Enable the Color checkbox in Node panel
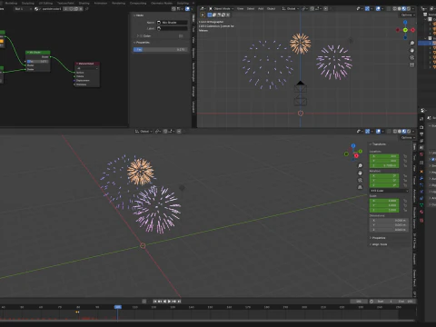 click(x=140, y=35)
